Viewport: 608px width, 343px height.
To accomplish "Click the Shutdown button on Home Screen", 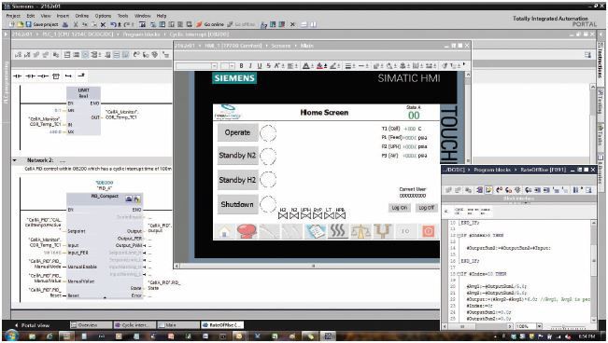I will pos(237,204).
